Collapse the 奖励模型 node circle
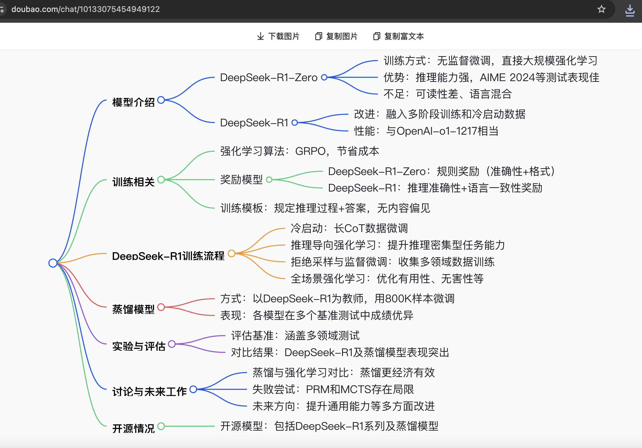The width and height of the screenshot is (642, 448). point(269,180)
